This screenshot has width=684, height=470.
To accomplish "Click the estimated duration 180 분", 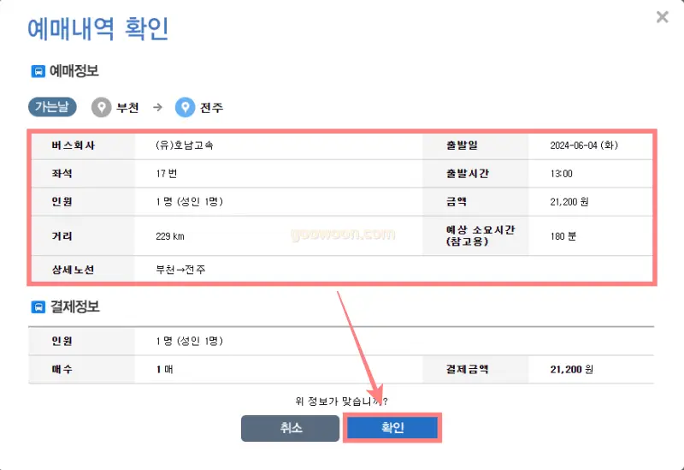I will [563, 236].
